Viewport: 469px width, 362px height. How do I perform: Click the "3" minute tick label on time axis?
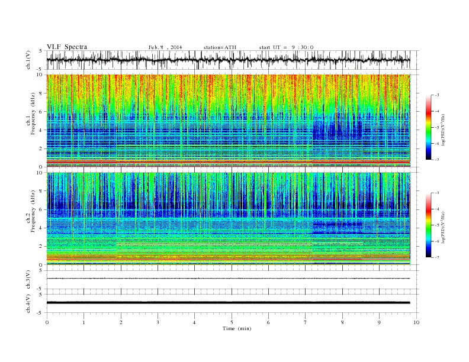[x=158, y=322]
